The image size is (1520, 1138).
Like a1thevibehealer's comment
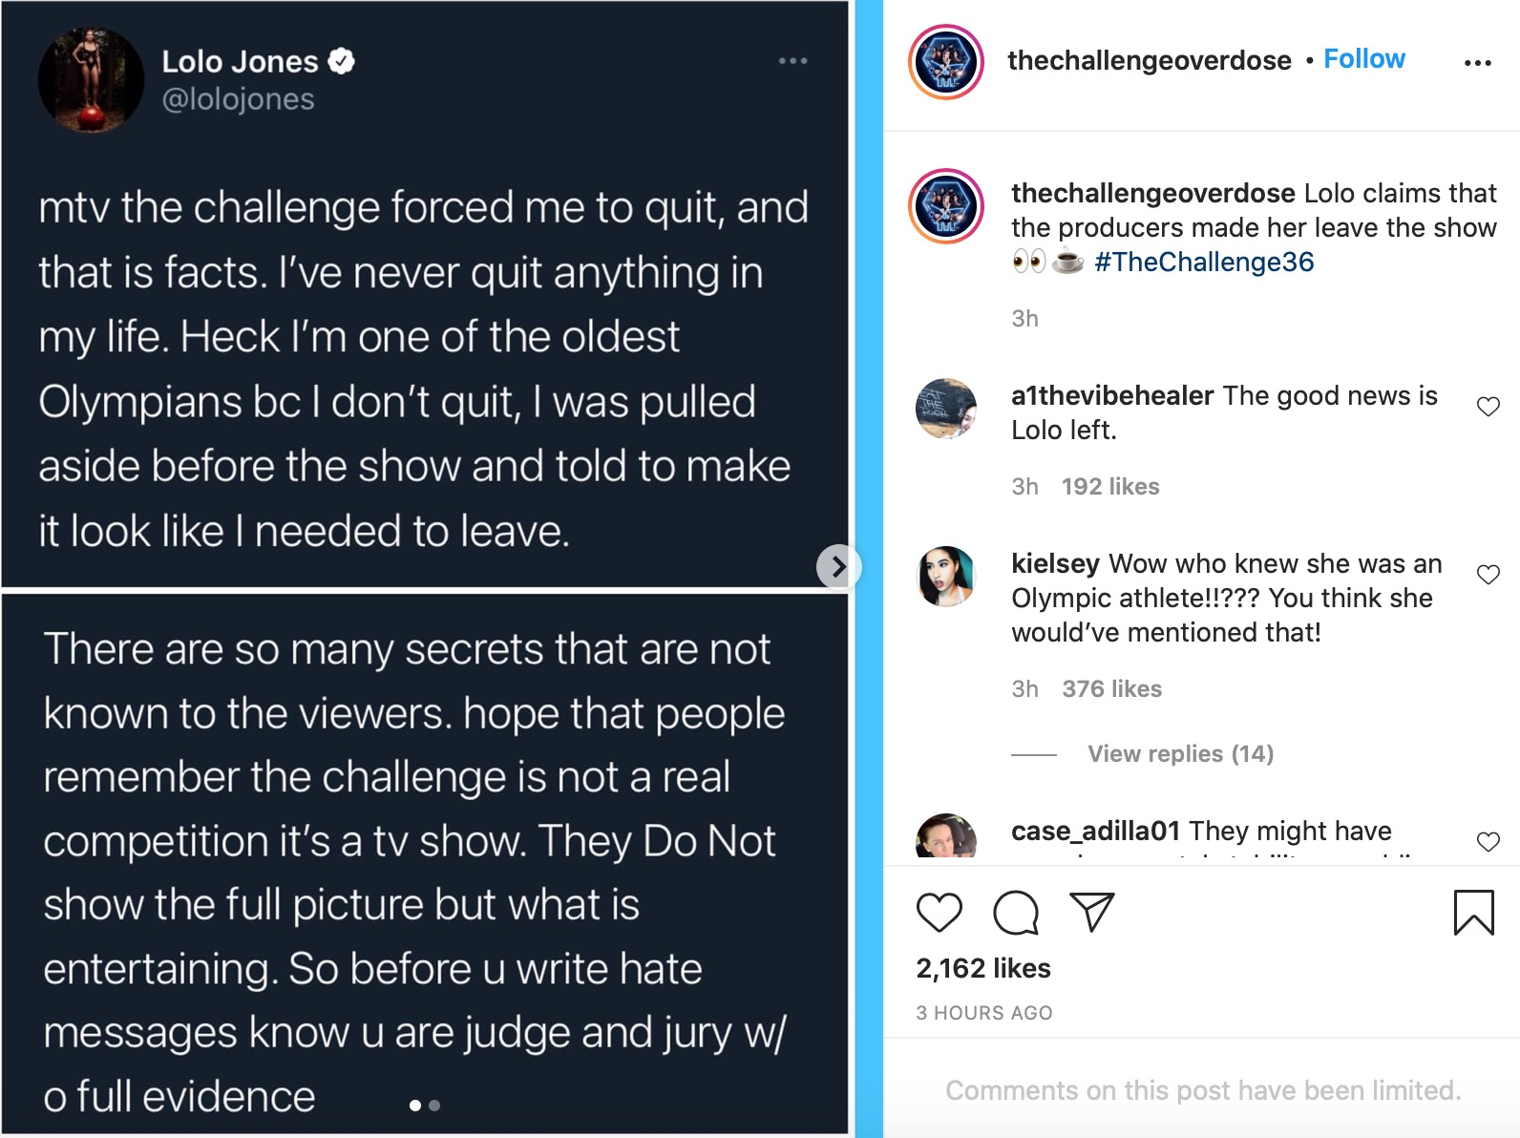pyautogui.click(x=1488, y=407)
